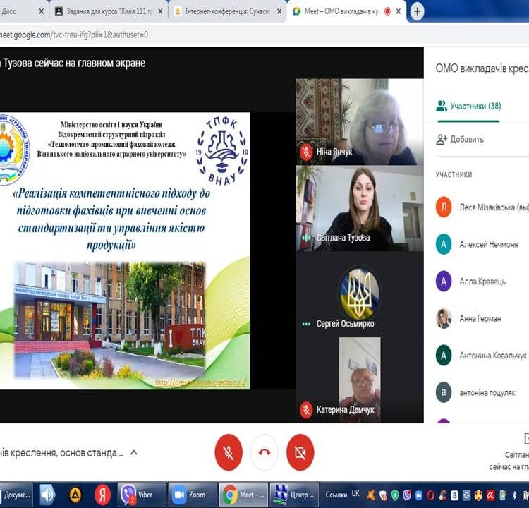Click the orange Л avatar icon
The image size is (529, 508).
tap(444, 207)
